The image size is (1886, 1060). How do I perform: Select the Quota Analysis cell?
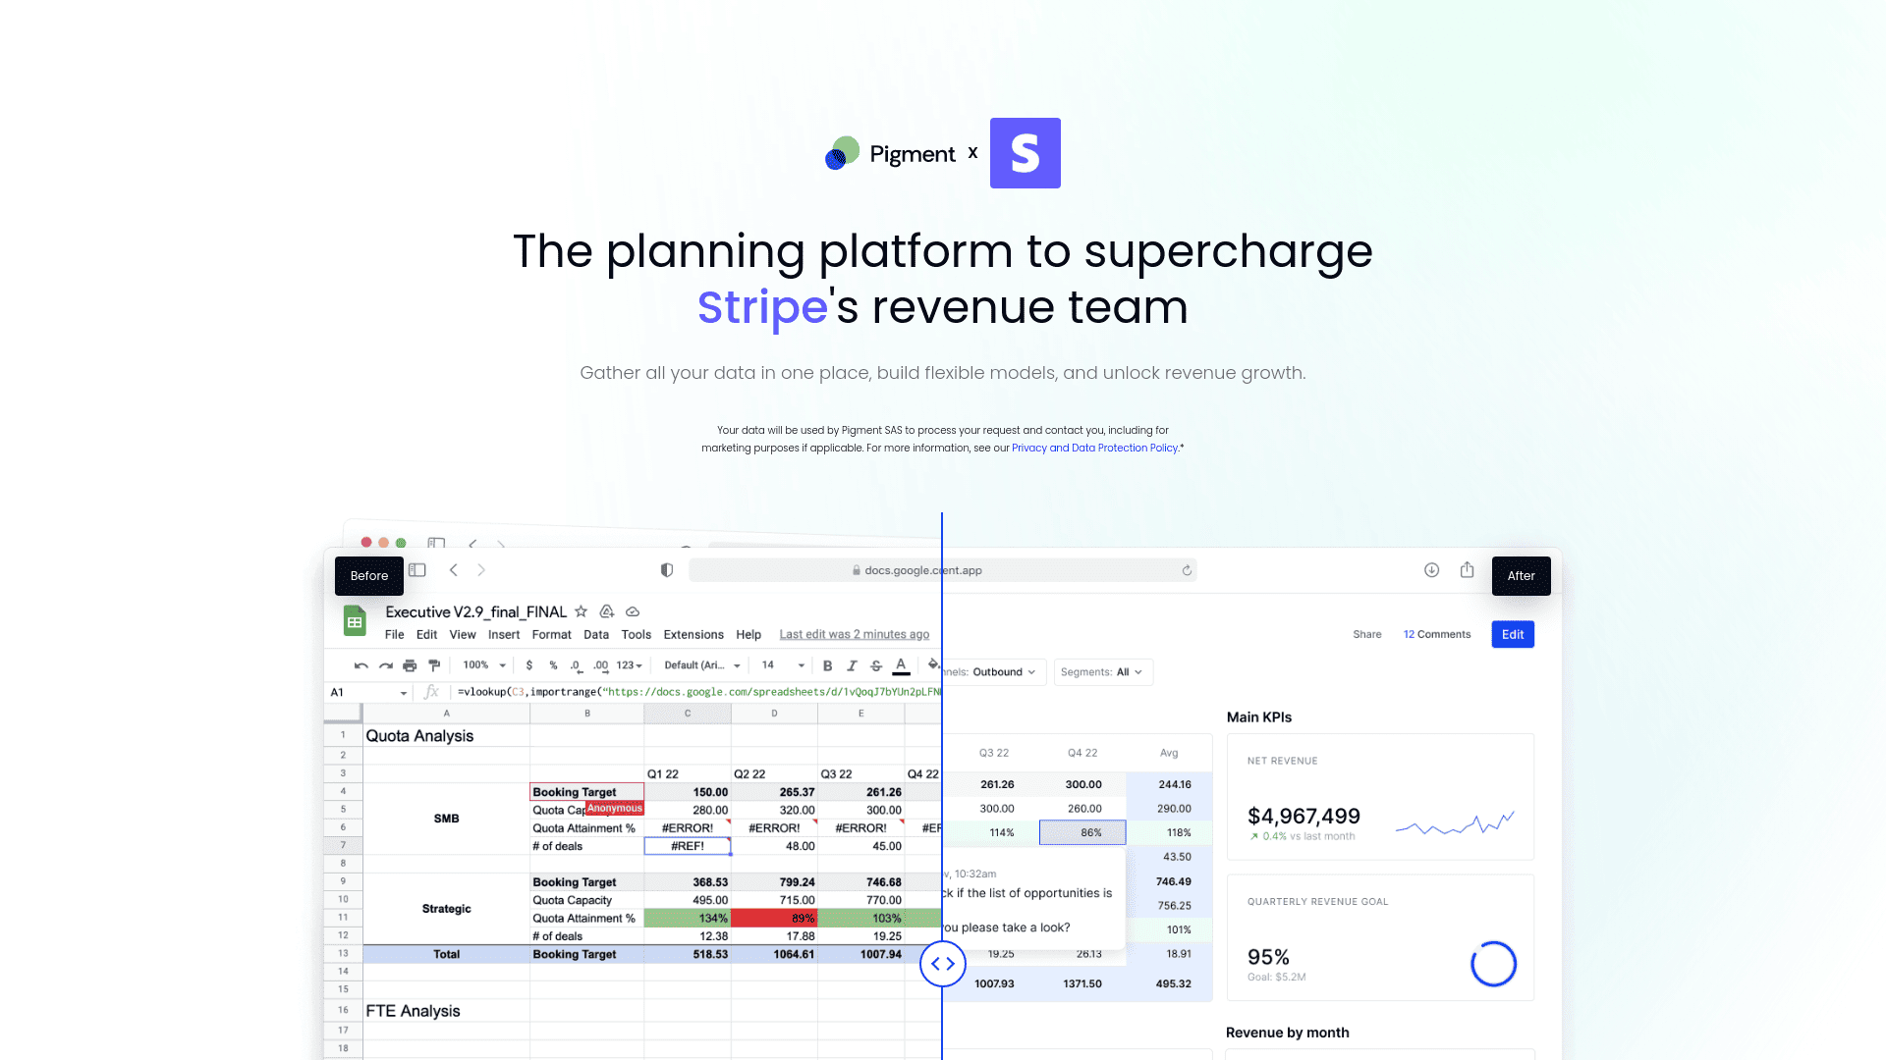446,736
